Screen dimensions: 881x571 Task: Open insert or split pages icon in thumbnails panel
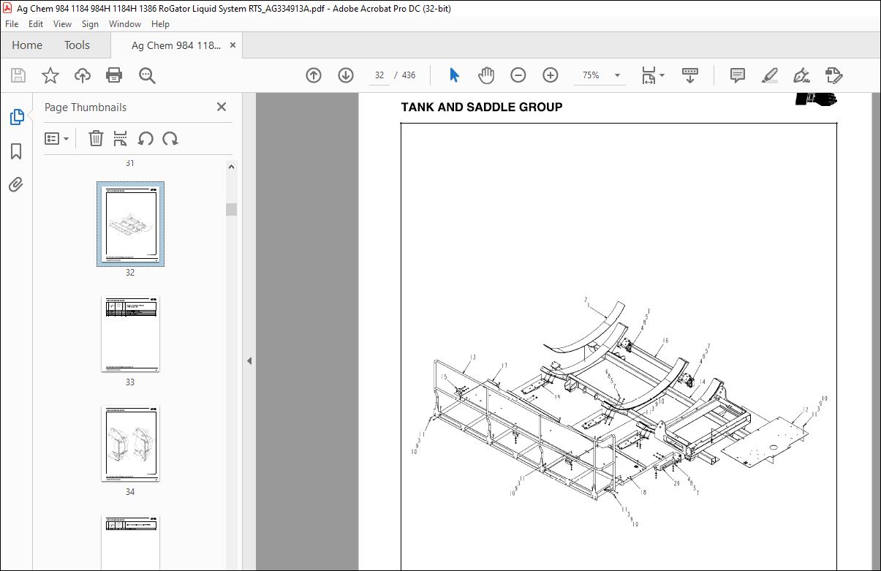tap(121, 138)
